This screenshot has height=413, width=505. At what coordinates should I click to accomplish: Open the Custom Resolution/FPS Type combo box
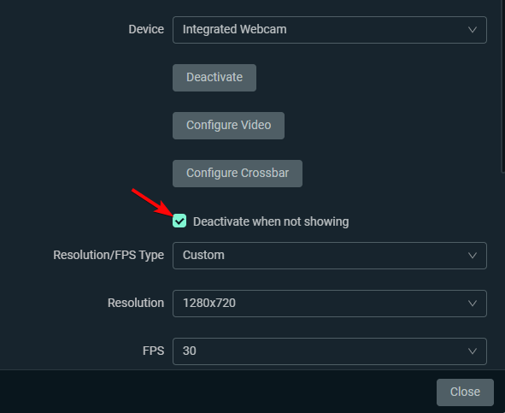(330, 256)
